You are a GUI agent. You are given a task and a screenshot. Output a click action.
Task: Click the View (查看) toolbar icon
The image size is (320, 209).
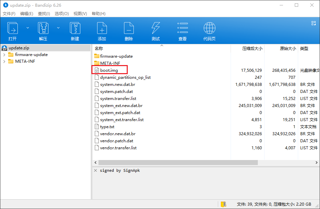(x=183, y=28)
